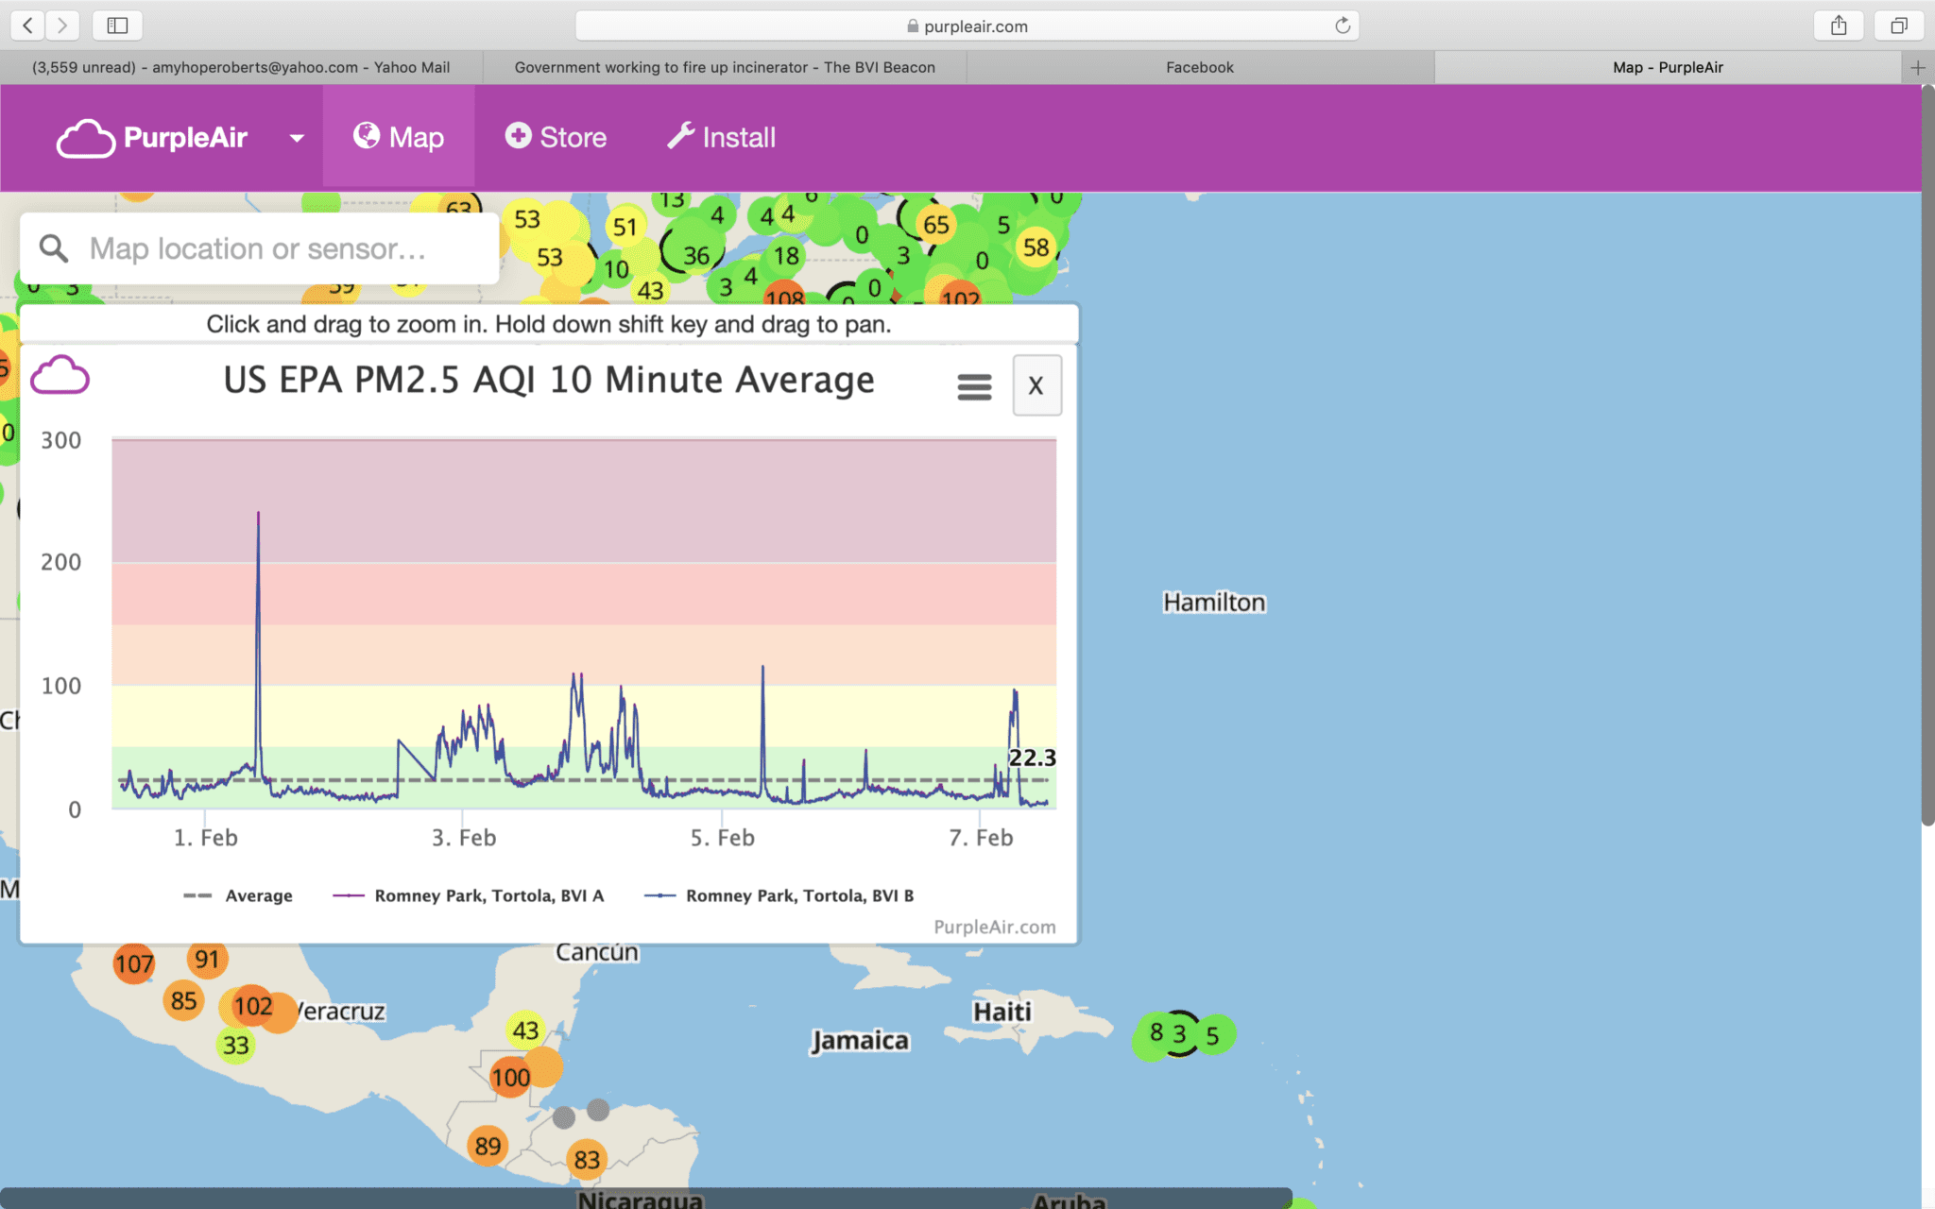Select yellow sensor marker 43 near Cancún
1935x1209 pixels.
526,1030
